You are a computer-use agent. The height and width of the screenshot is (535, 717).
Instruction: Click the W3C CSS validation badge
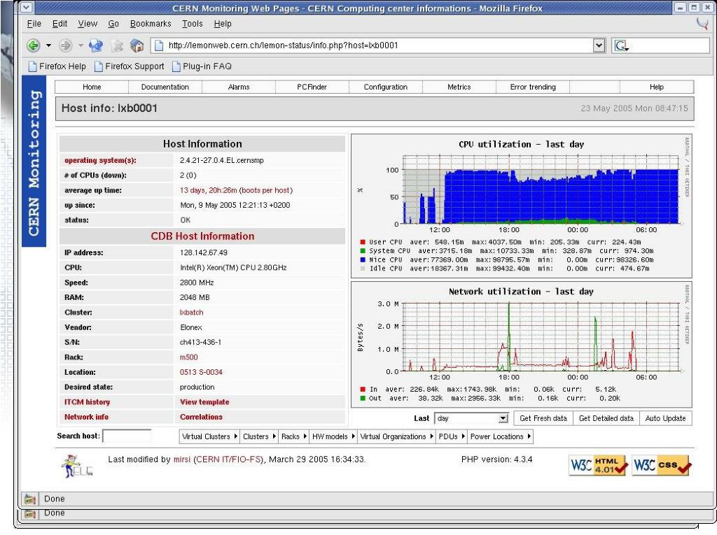point(662,465)
